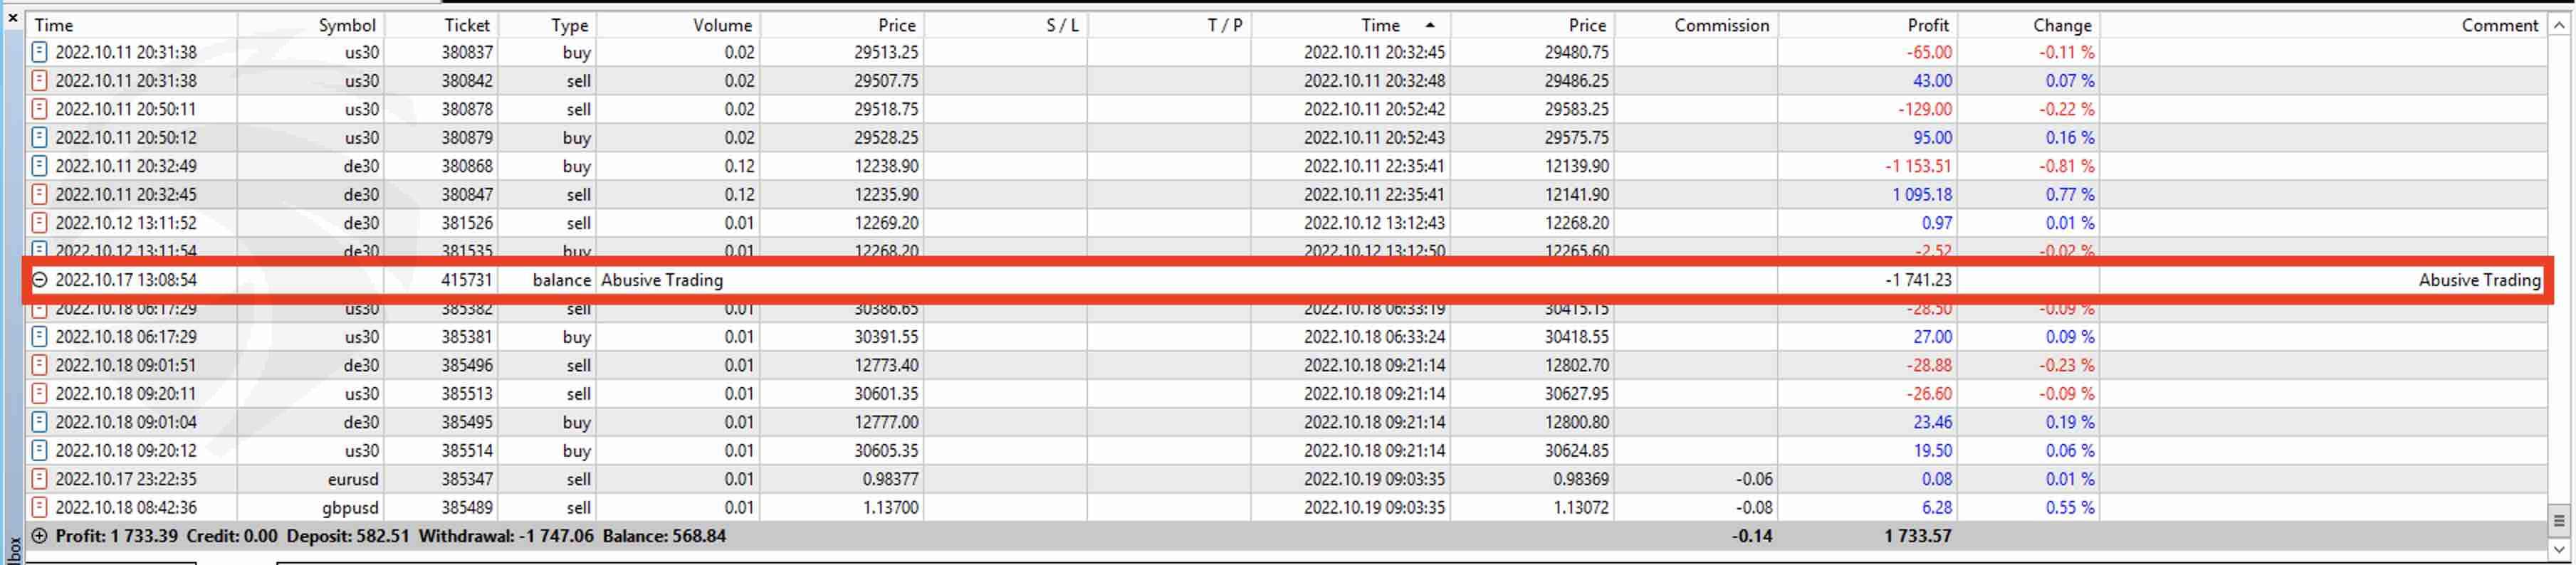
Task: Click the order icon for ticket 380878
Action: [39, 109]
